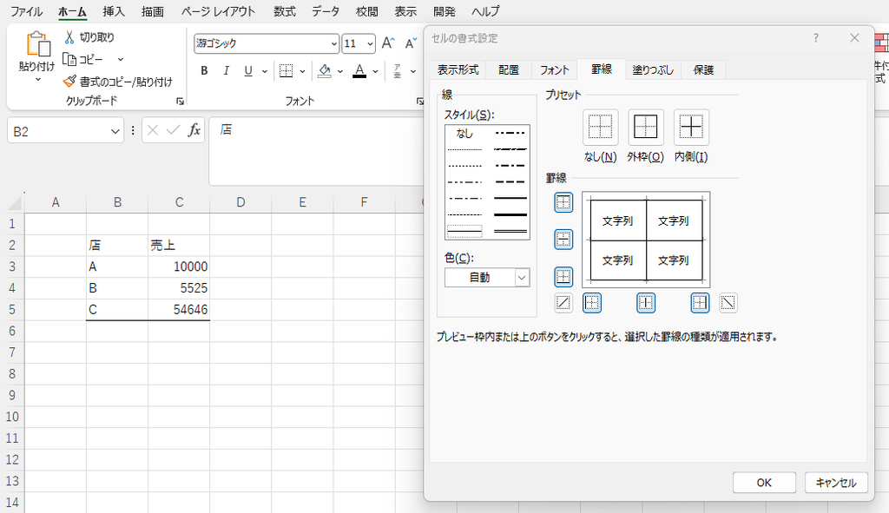Select なし line style

(x=464, y=134)
